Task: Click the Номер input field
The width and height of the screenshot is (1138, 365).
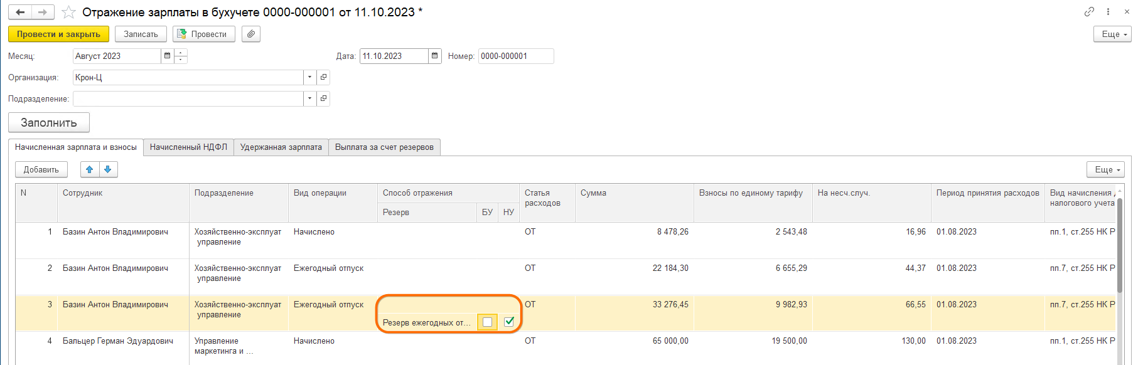Action: click(515, 56)
